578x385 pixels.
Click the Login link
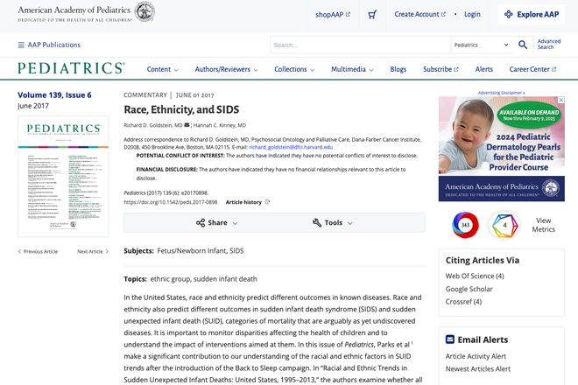point(472,14)
